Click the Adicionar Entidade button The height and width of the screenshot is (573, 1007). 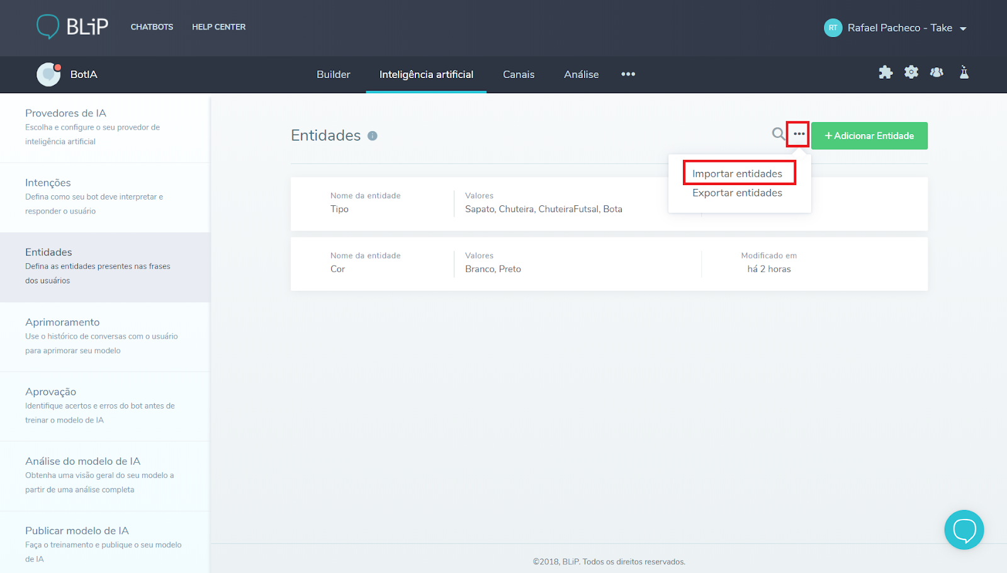(x=869, y=136)
